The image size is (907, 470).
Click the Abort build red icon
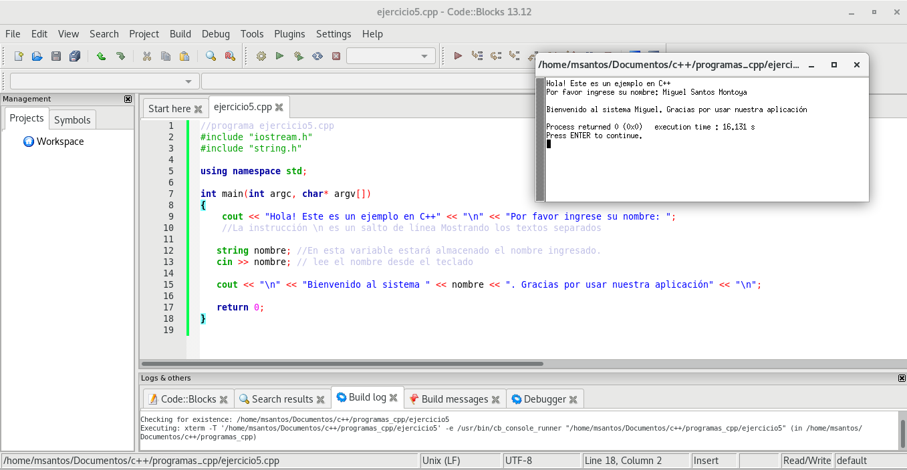[336, 56]
